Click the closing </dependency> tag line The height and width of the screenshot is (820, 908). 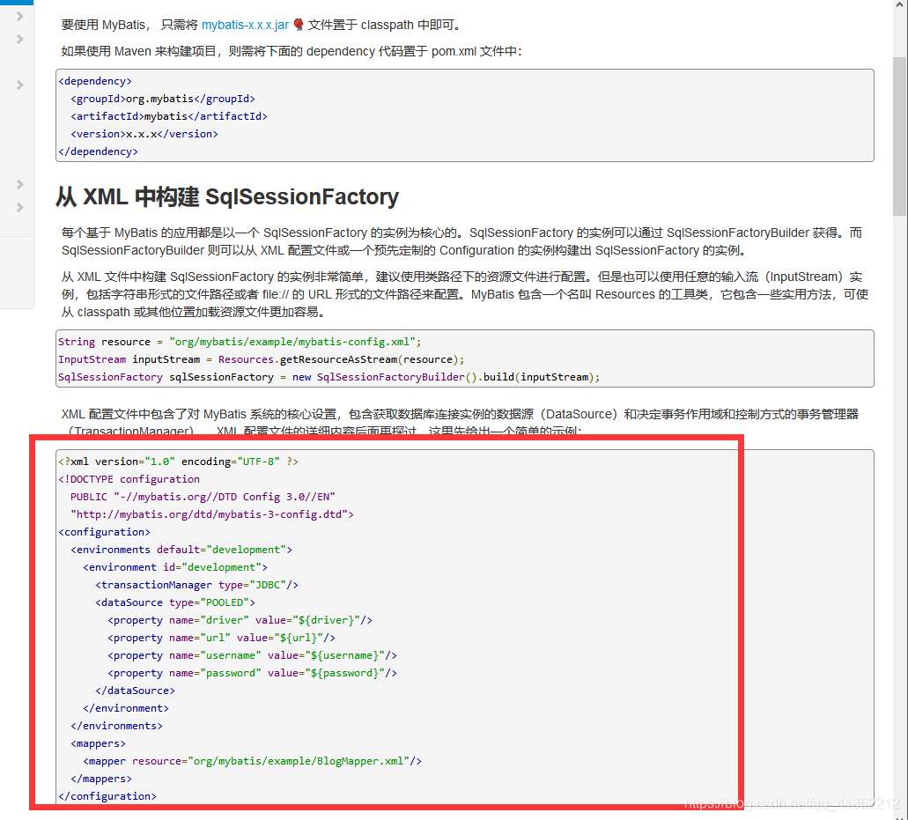tap(98, 151)
